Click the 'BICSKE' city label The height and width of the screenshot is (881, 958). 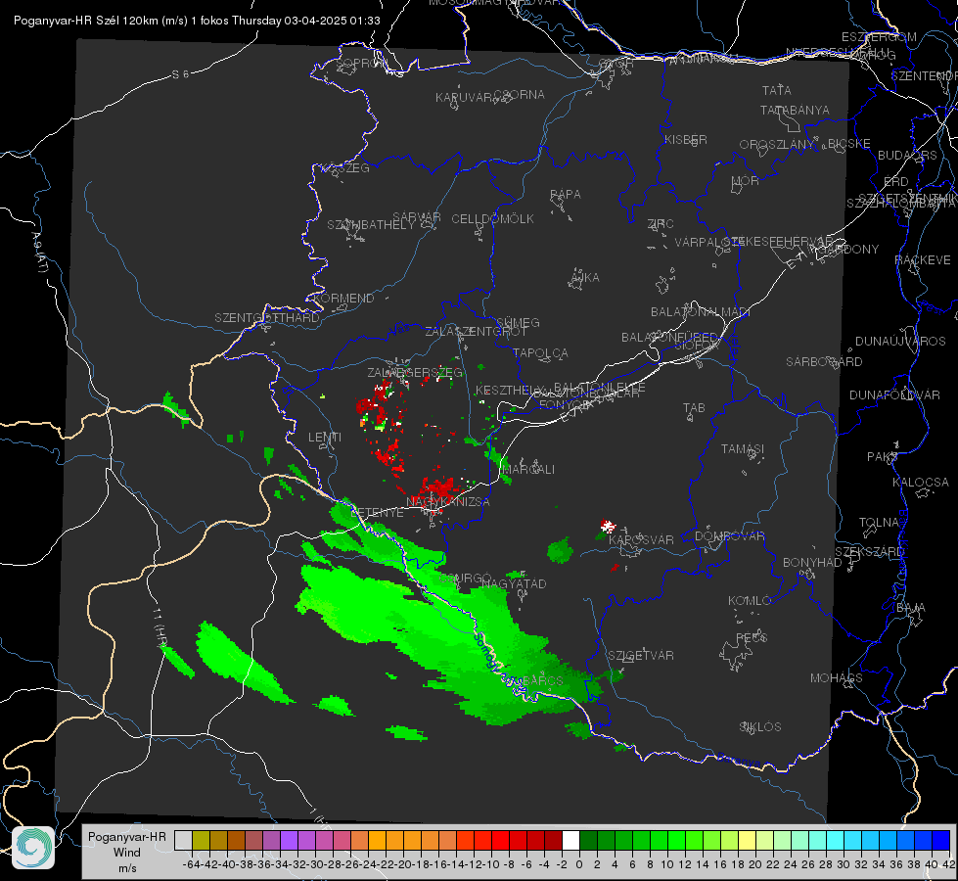849,143
